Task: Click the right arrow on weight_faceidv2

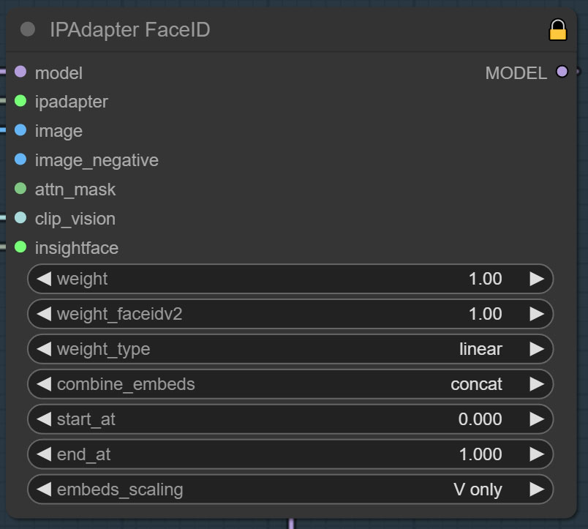Action: tap(538, 314)
